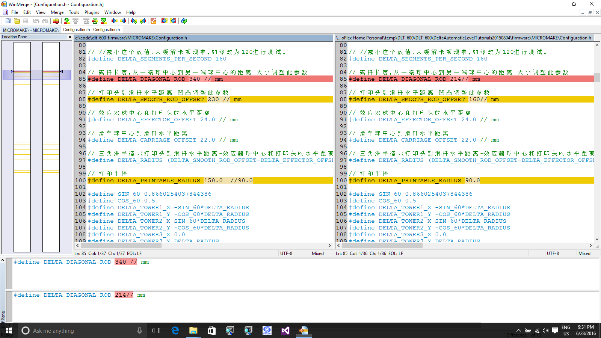Screen dimensions: 601x338
Task: Click the left column bar in Location Pane
Action: tap(22, 147)
